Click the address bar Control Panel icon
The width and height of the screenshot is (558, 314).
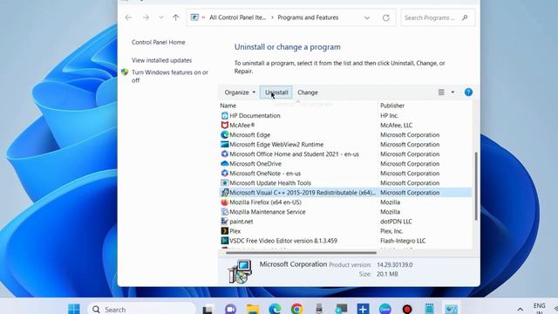pyautogui.click(x=194, y=17)
